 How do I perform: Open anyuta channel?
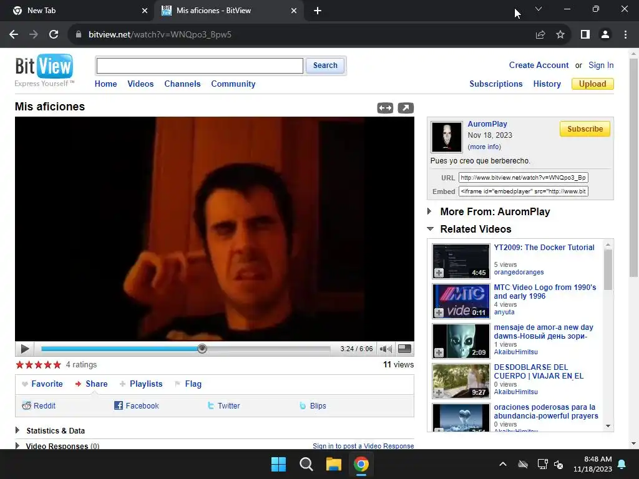504,312
